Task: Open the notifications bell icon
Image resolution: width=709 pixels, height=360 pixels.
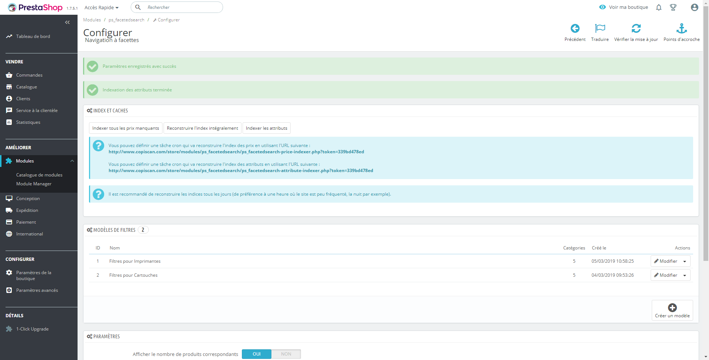Action: click(x=659, y=7)
